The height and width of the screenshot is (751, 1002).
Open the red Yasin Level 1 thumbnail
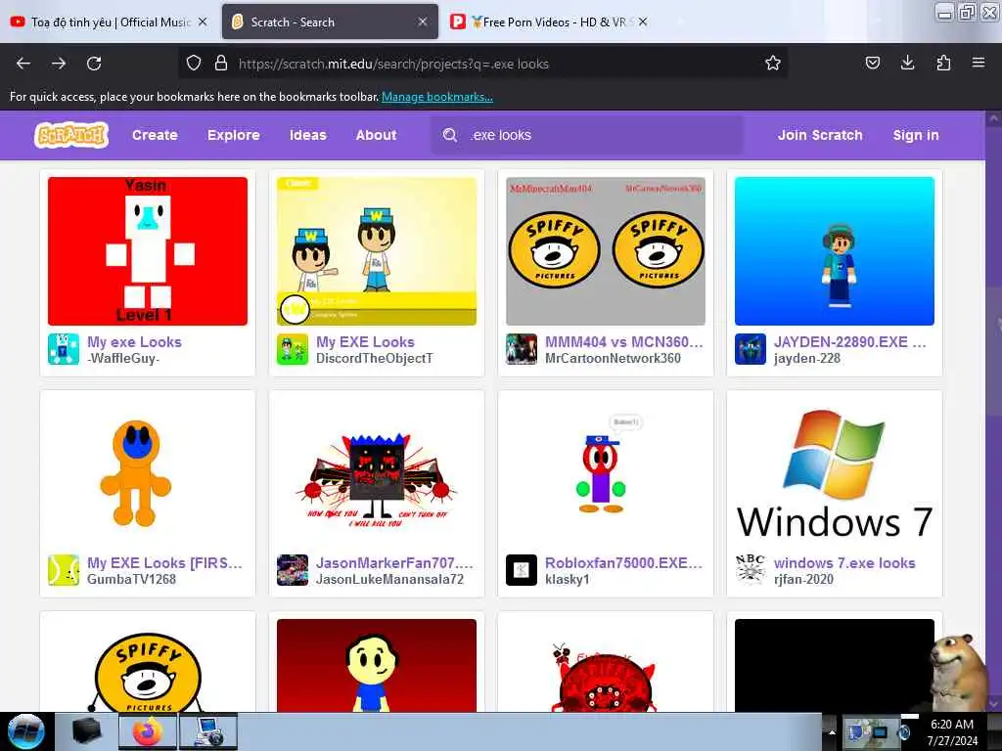click(x=148, y=251)
